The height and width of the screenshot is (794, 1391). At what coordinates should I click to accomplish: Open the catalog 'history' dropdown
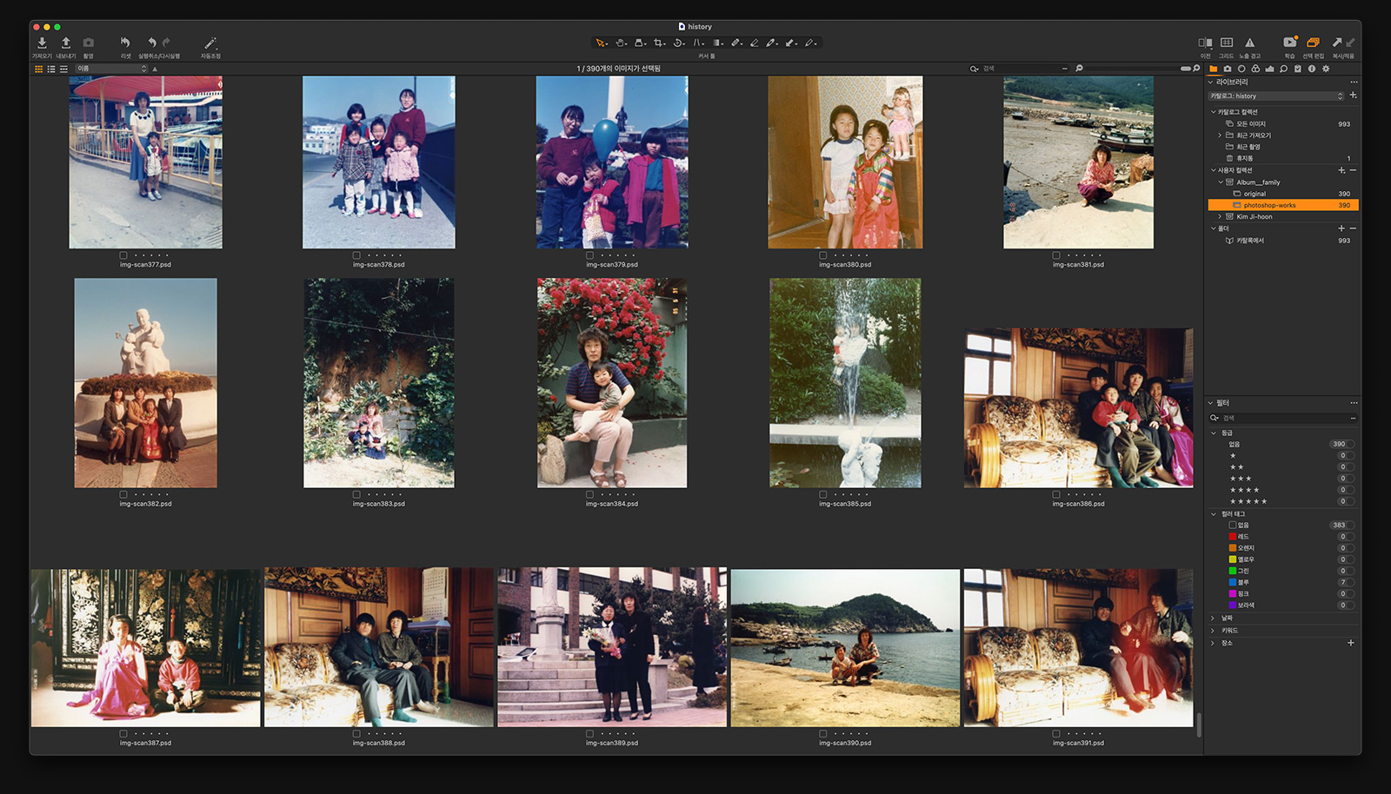(x=1276, y=96)
